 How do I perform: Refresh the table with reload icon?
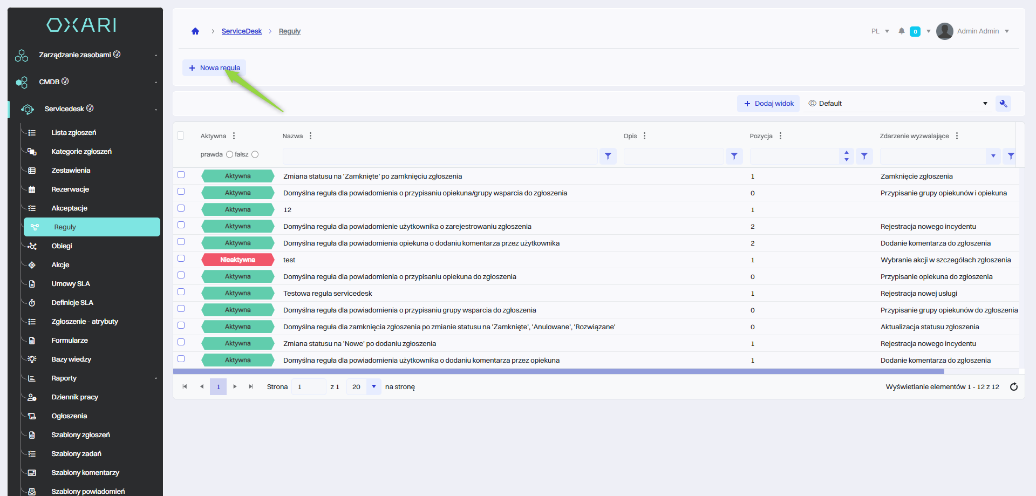click(1013, 387)
